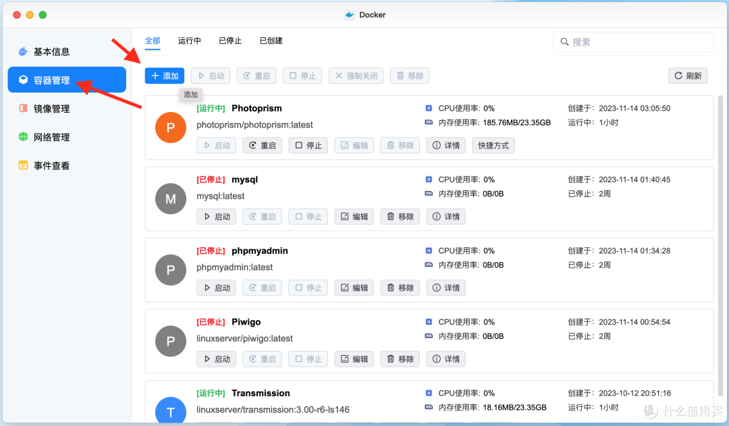Start the Piwigo container
This screenshot has width=729, height=426.
tap(216, 359)
